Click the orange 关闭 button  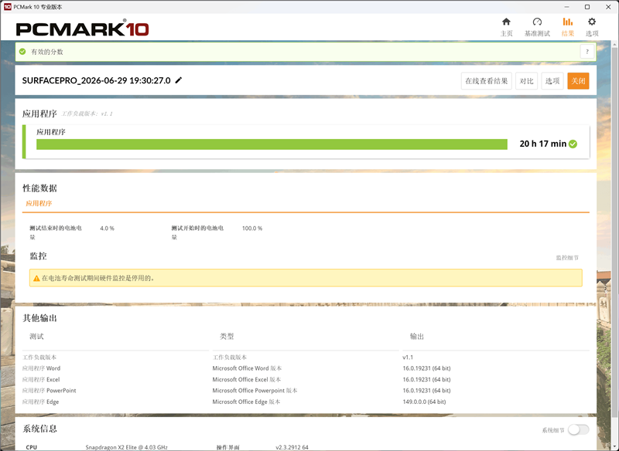click(578, 81)
